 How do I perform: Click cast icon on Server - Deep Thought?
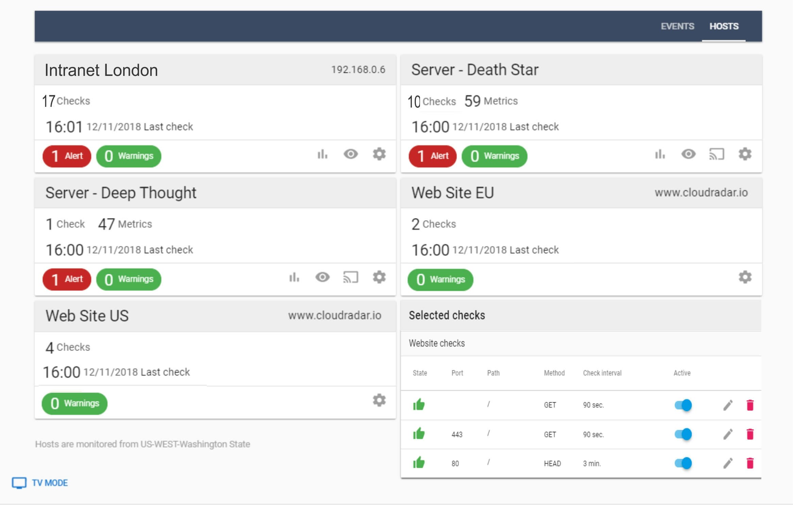point(351,277)
